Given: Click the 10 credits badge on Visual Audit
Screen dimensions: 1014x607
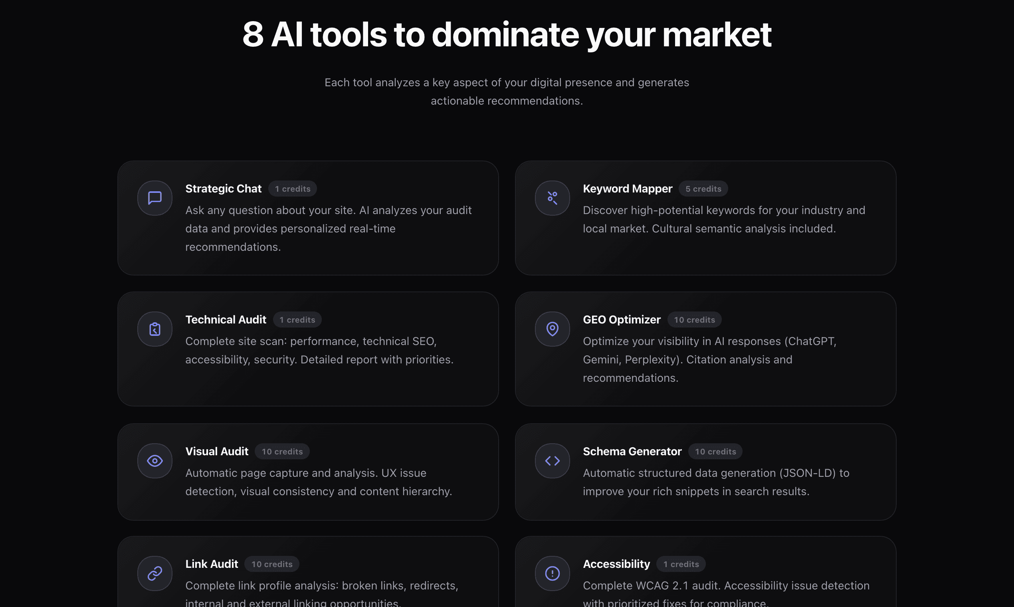Looking at the screenshot, I should (282, 451).
